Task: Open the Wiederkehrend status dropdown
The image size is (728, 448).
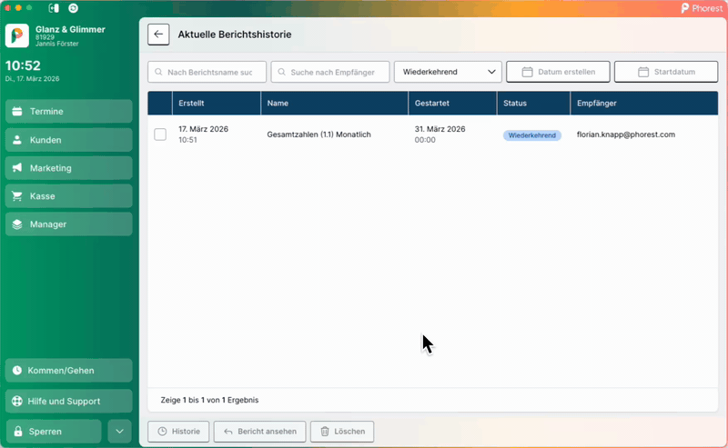Action: coord(448,72)
